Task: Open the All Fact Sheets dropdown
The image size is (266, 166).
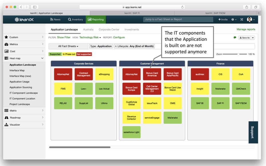Action: 68,46
